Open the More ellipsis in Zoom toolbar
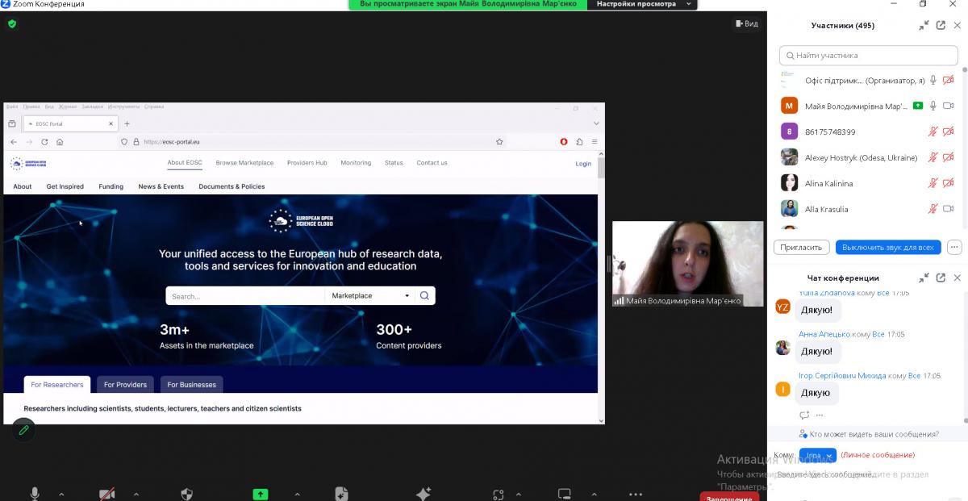Viewport: 968px width, 501px height. (636, 495)
